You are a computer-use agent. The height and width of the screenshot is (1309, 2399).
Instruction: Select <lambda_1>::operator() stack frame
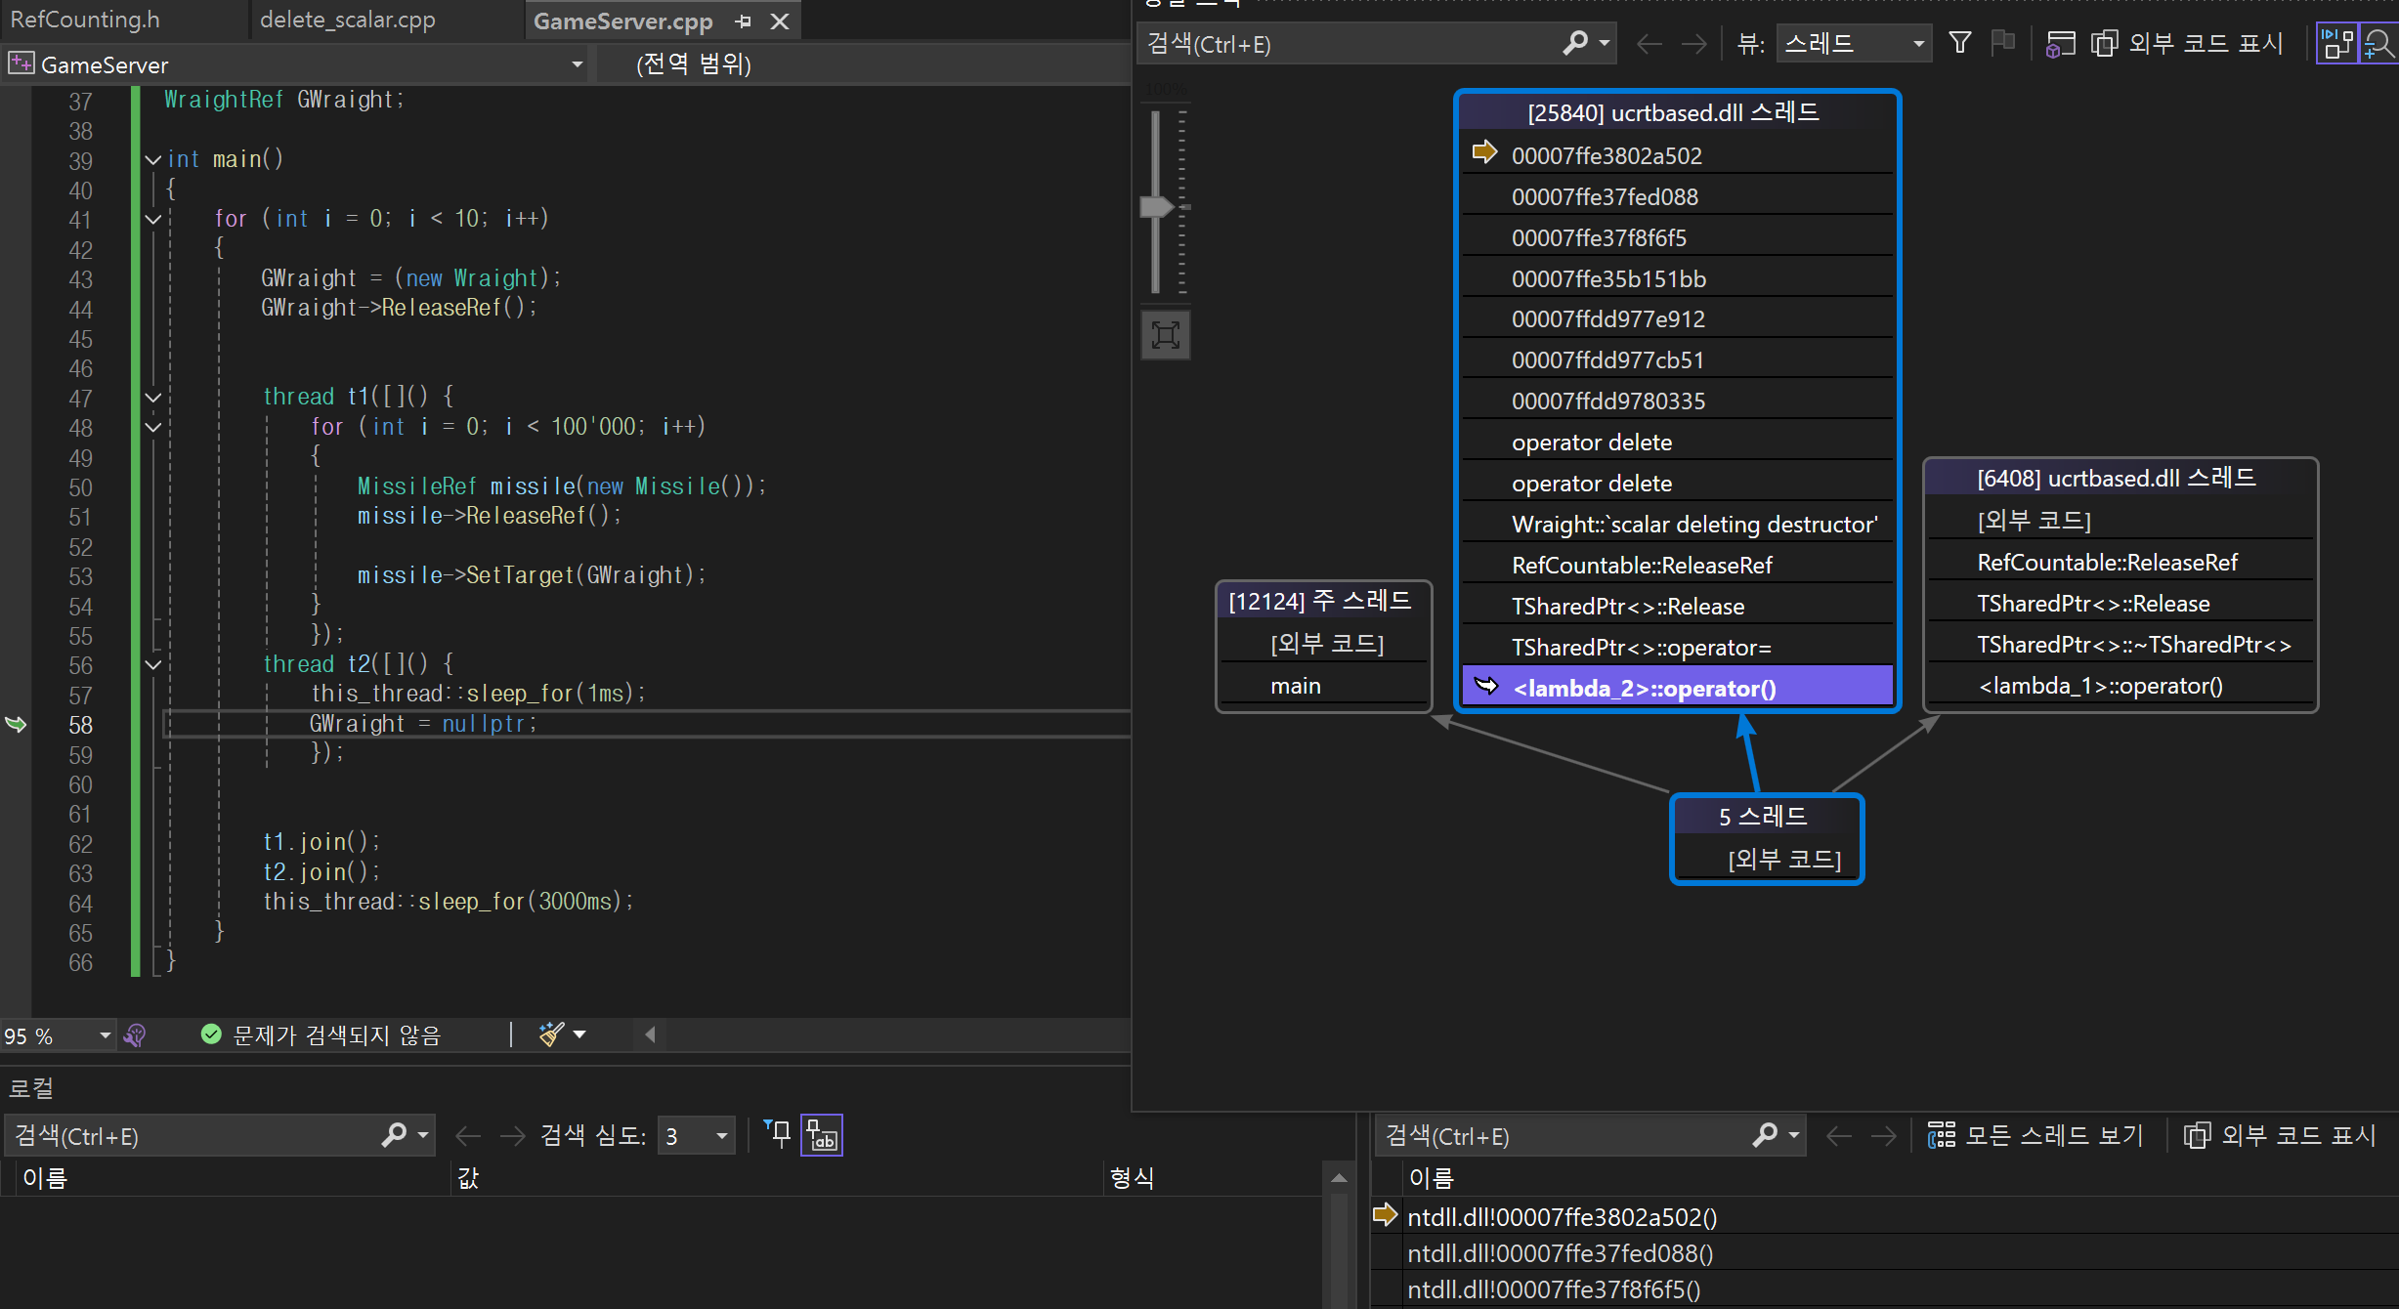pos(2120,686)
